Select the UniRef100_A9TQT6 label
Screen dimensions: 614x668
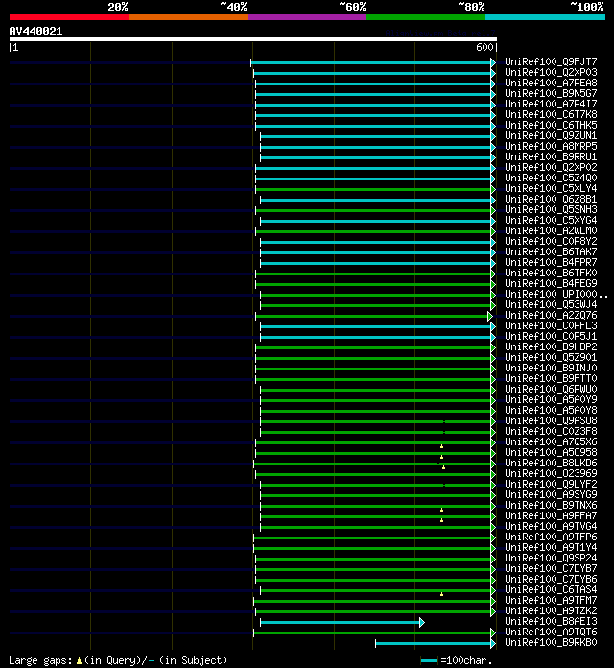(551, 632)
